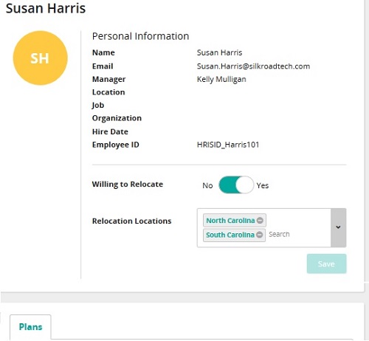Screen dimensions: 369x341
Task: Expand the Relocation Locations dropdown arrow
Action: point(338,227)
